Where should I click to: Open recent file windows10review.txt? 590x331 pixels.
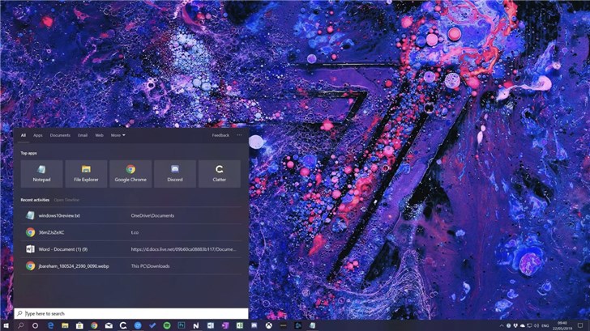click(x=59, y=215)
